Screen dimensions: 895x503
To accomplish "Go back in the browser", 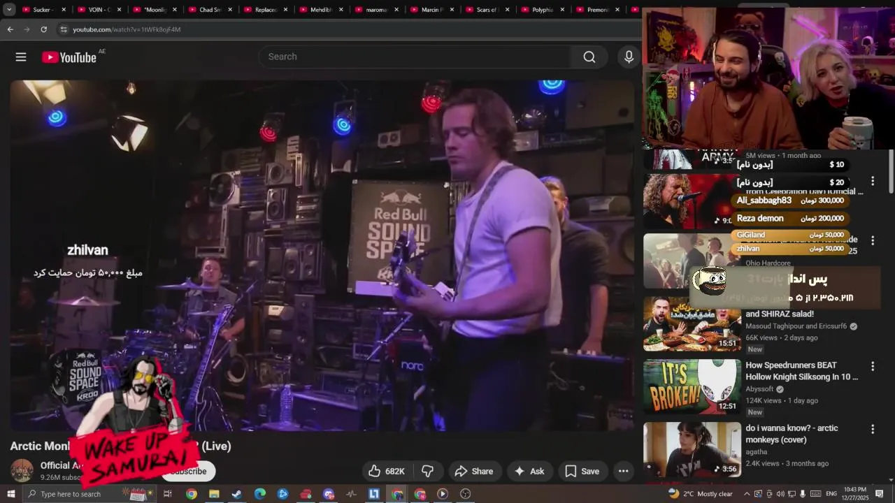I will point(10,29).
